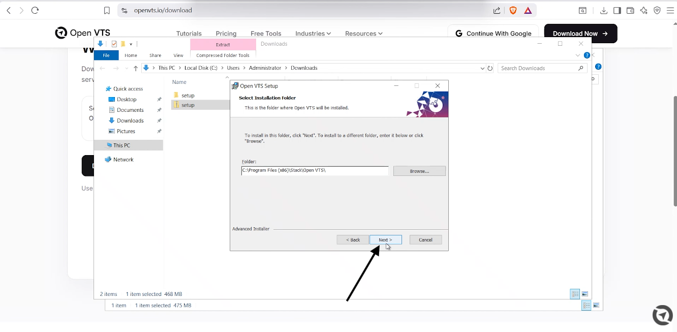
Task: Click the Download Now button
Action: pyautogui.click(x=580, y=34)
